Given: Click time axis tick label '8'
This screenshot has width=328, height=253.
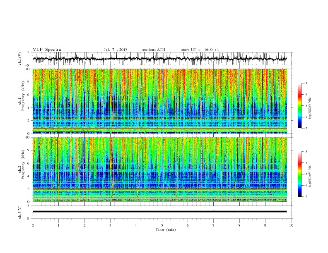Looking at the screenshot, I should click(x=239, y=225).
